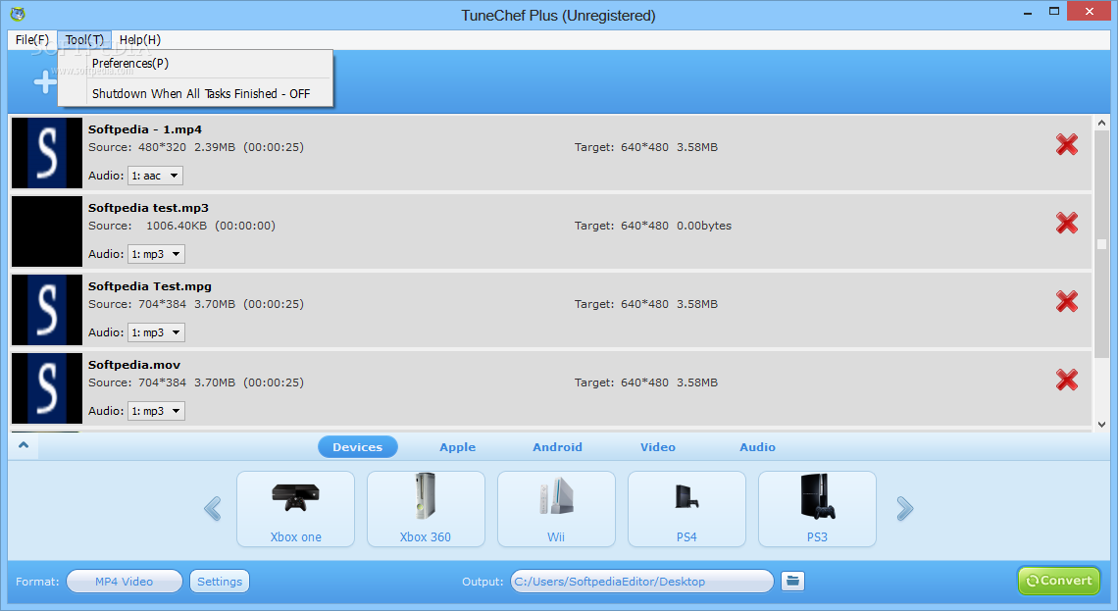This screenshot has height=611, width=1118.
Task: Open the Settings button
Action: [220, 581]
